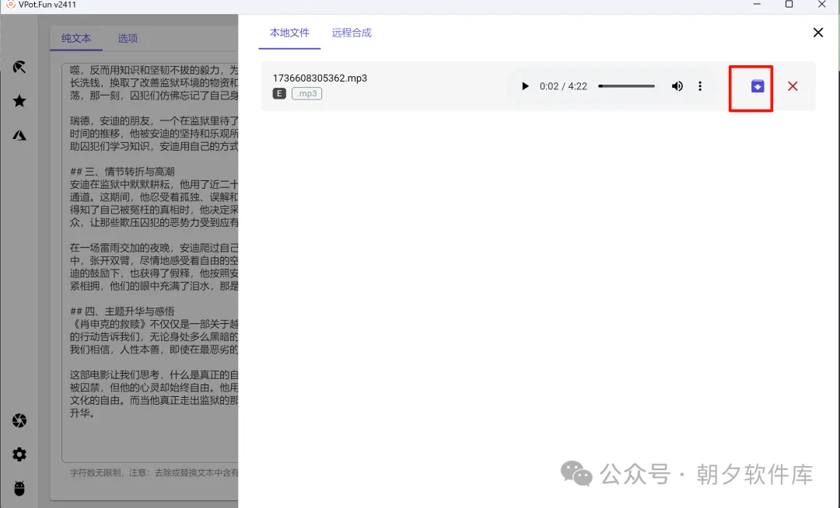Viewport: 840px width, 508px height.
Task: Click the Android robot icon in sidebar
Action: tap(19, 489)
